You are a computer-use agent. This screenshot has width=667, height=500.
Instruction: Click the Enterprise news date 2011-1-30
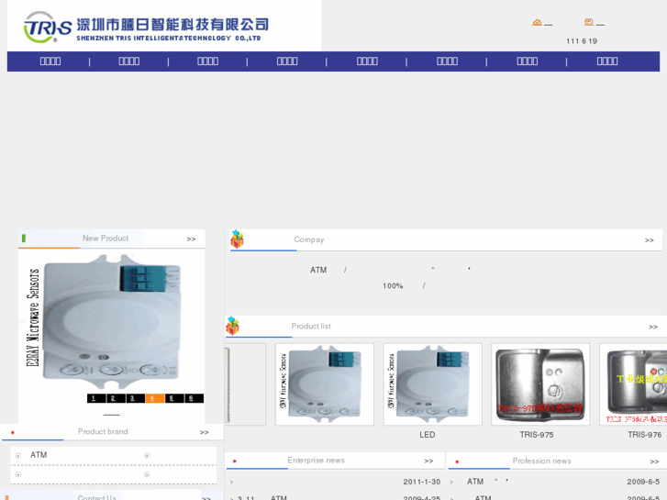coord(421,482)
